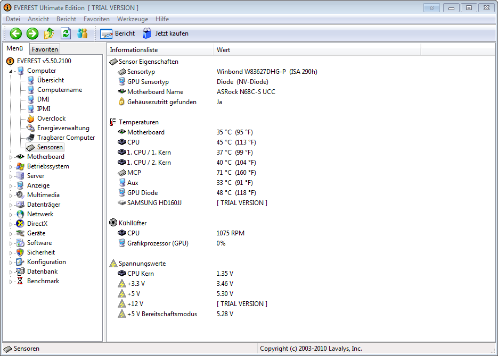498x356 pixels.
Task: Select the IPMI icon in tree
Action: point(30,108)
